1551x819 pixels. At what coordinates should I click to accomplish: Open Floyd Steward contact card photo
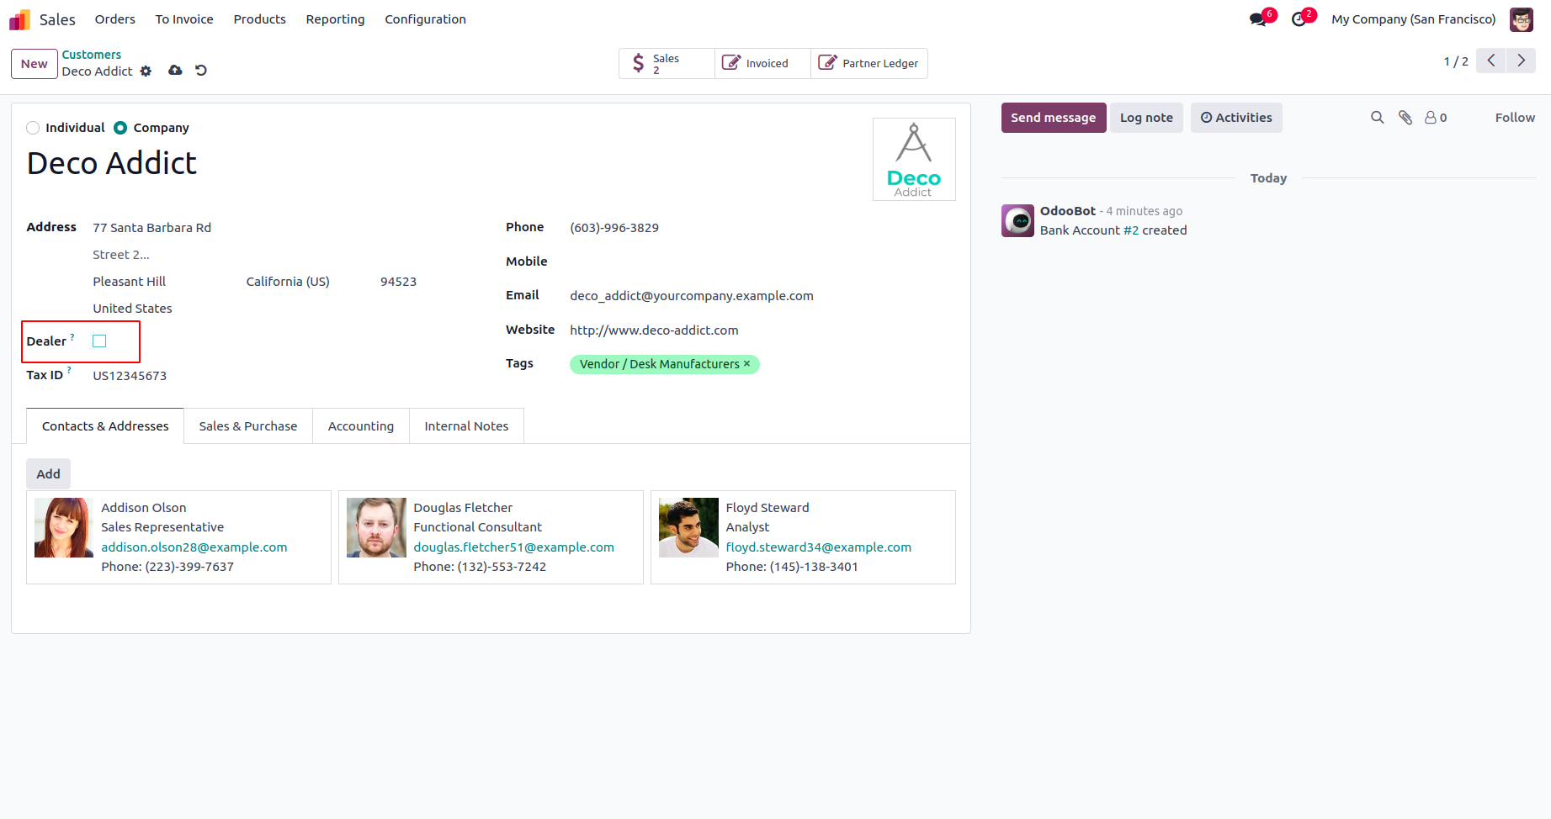point(688,528)
